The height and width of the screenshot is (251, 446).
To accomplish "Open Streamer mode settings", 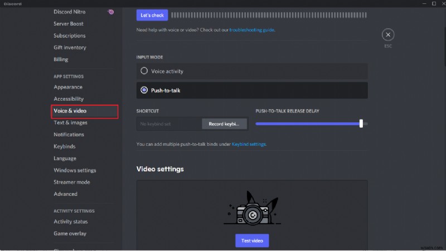I will click(x=72, y=183).
